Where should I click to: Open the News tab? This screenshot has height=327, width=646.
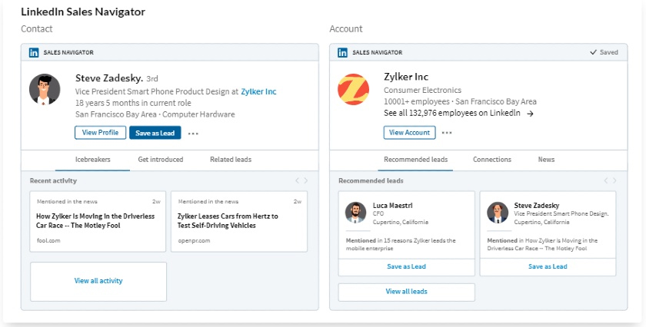[546, 160]
